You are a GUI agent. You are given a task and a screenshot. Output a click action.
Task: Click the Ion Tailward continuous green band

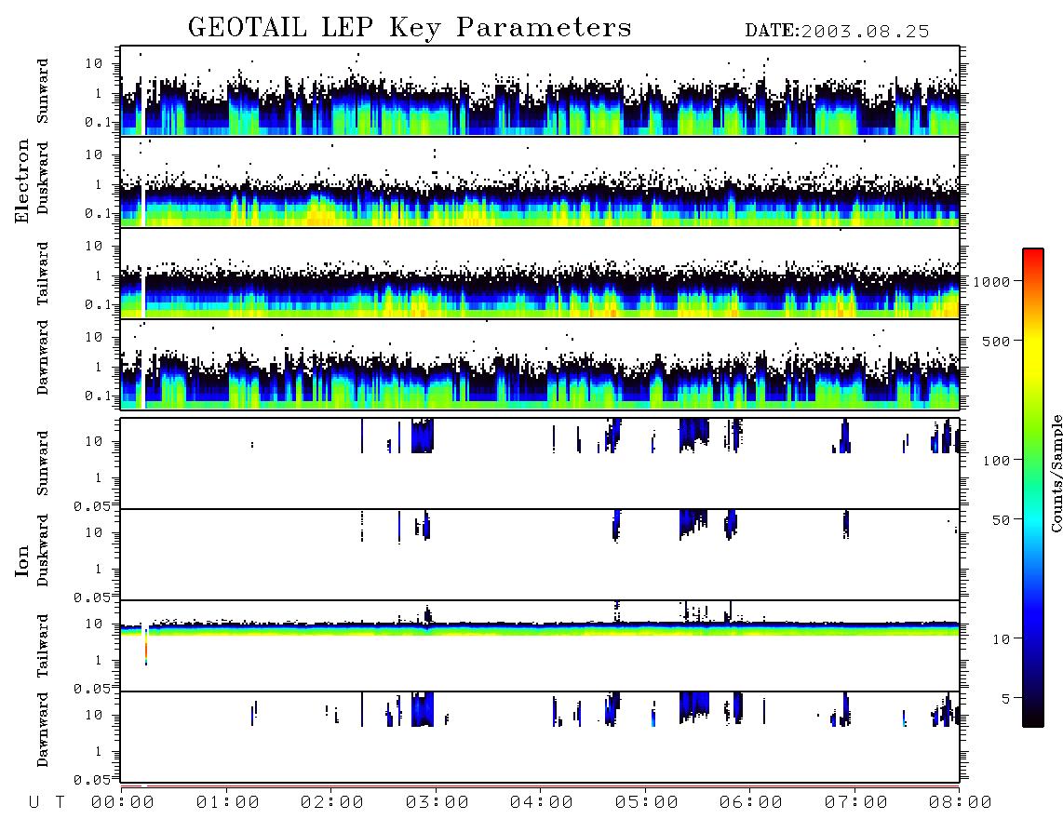[x=540, y=630]
